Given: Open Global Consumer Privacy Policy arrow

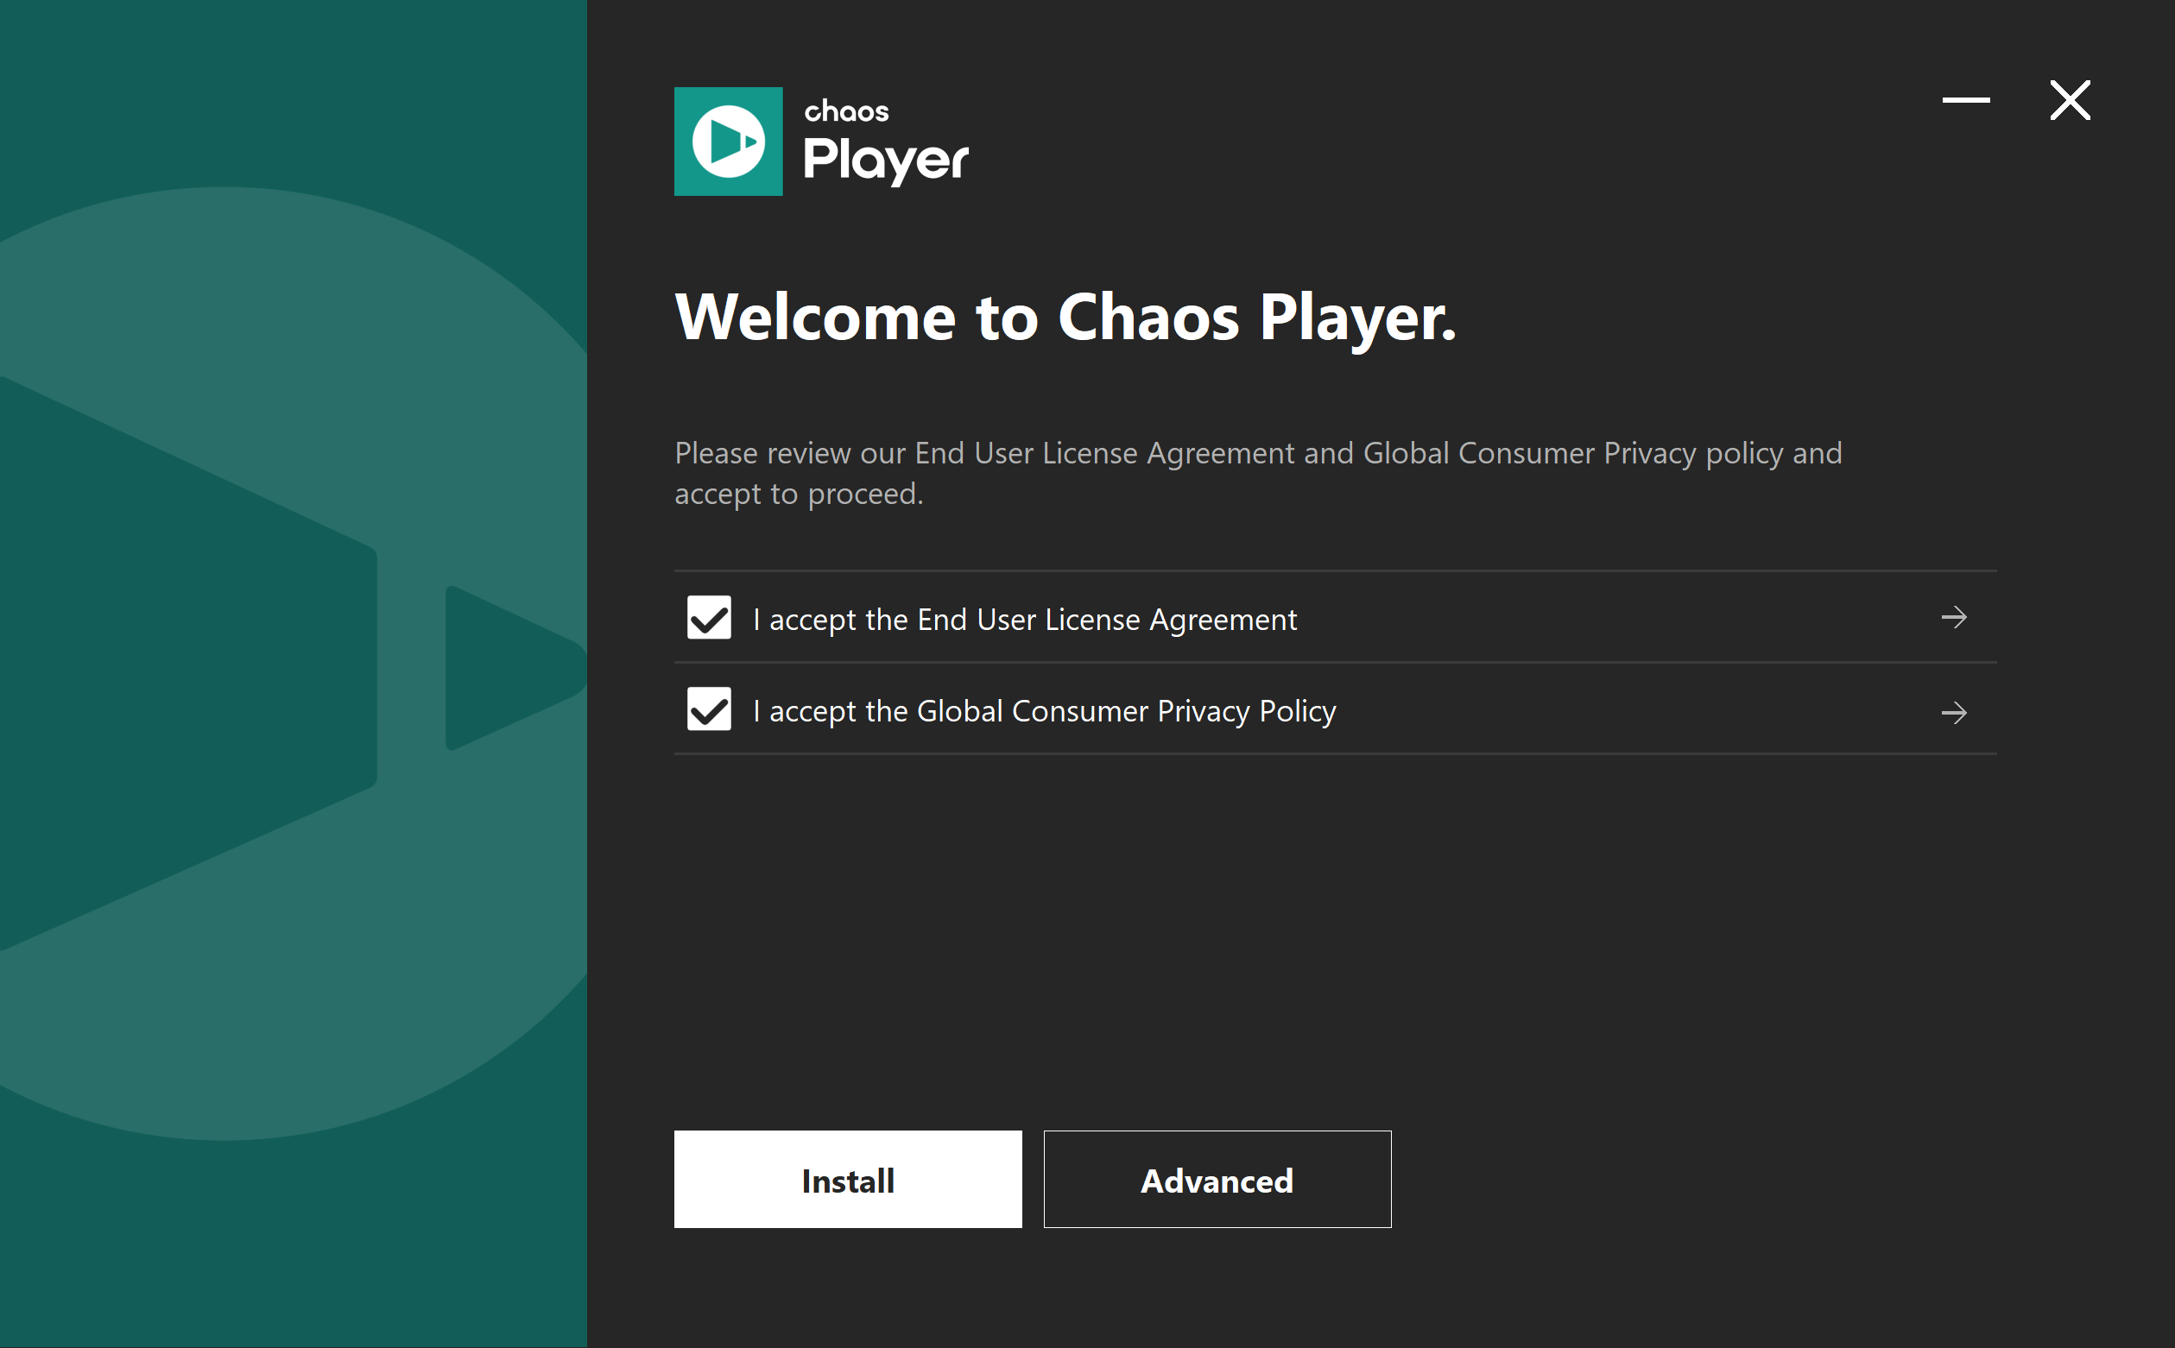Looking at the screenshot, I should [1954, 712].
